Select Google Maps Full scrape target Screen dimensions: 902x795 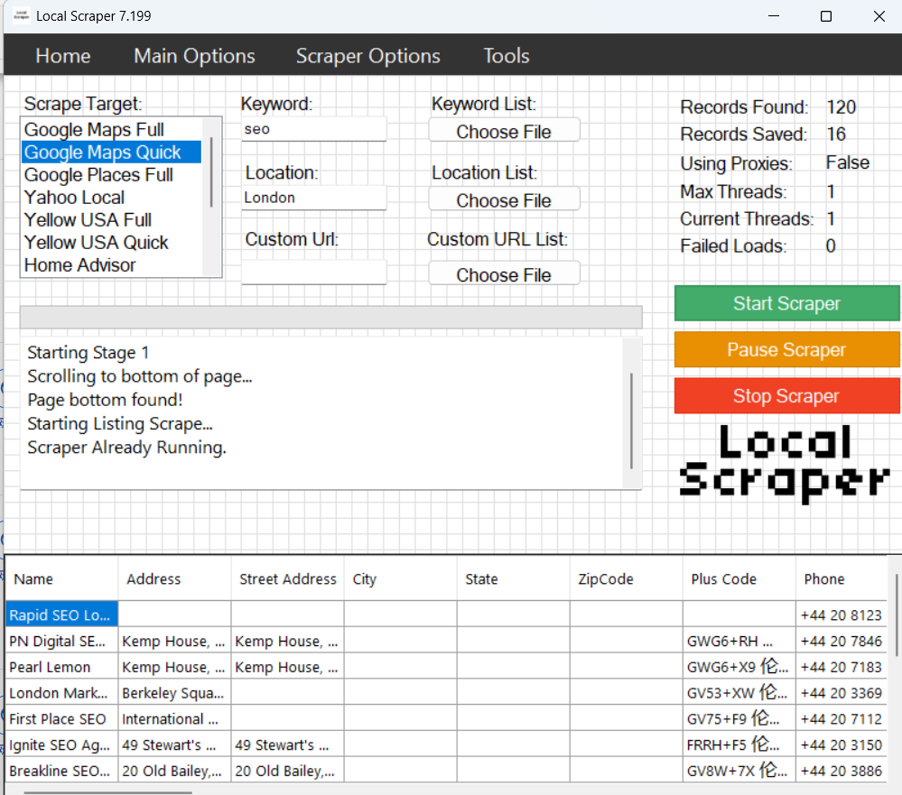(112, 129)
